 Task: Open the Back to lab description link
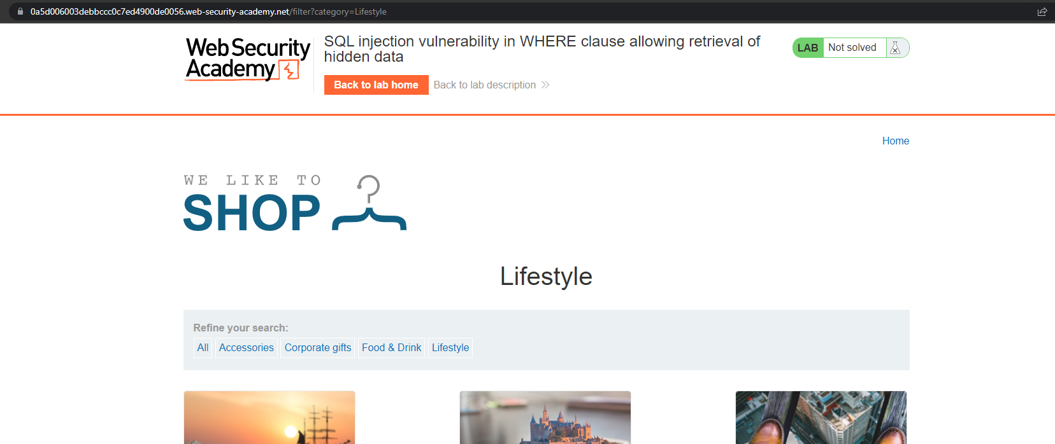(484, 85)
